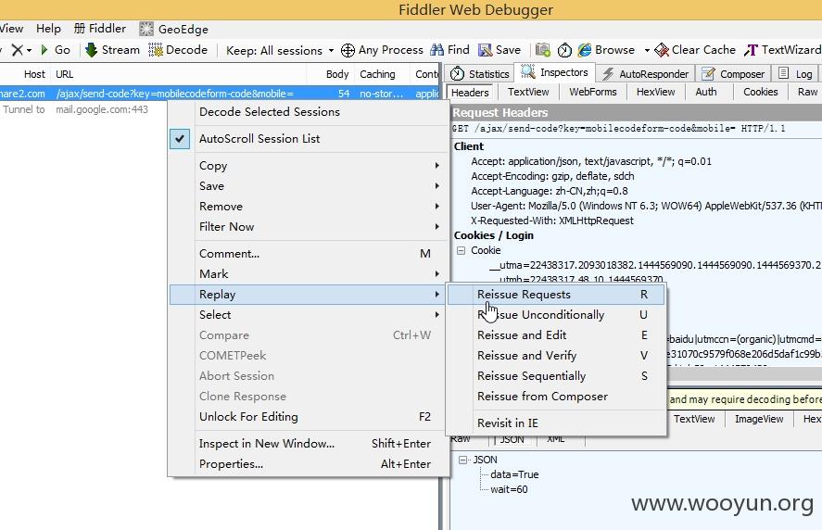Choose Inspect in New Window...

click(x=310, y=444)
